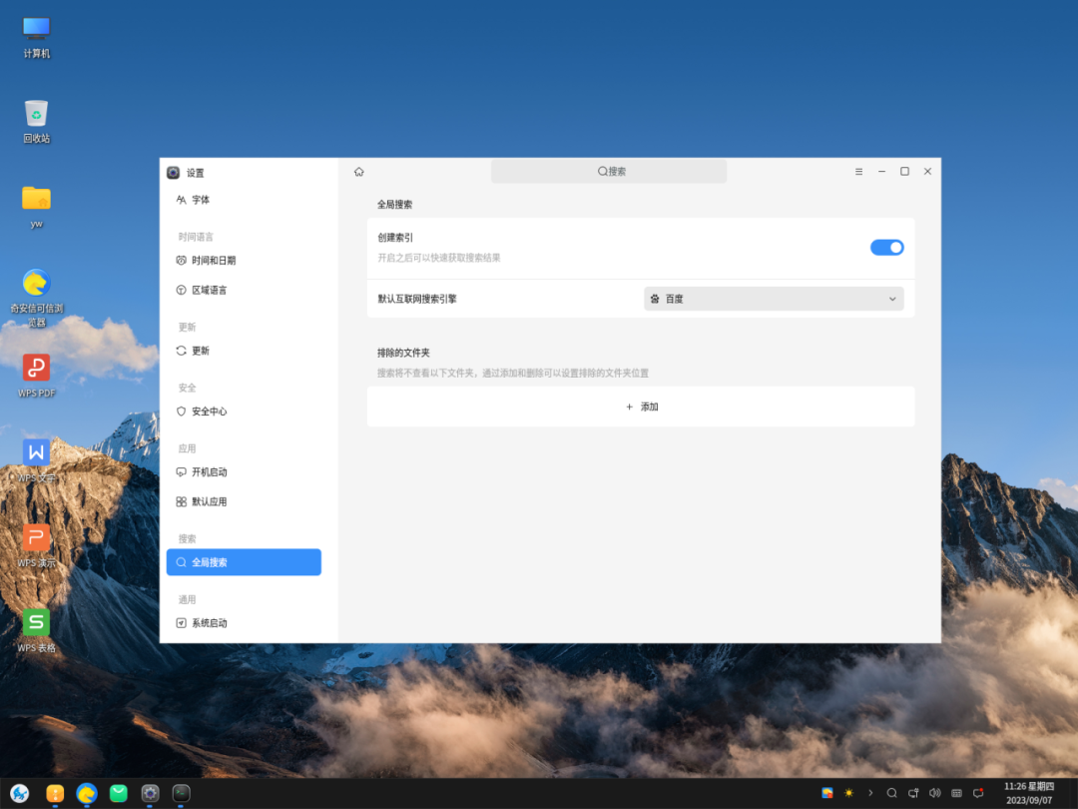
Task: Click the Settings search field
Action: [609, 172]
